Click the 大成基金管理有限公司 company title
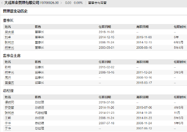Image resolution: width=187 pixels, height=132 pixels. [x=22, y=3]
